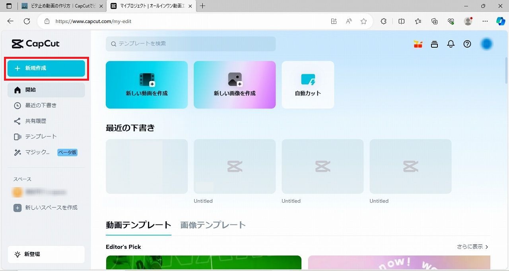Click the user profile avatar
The image size is (509, 271).
[x=486, y=44]
